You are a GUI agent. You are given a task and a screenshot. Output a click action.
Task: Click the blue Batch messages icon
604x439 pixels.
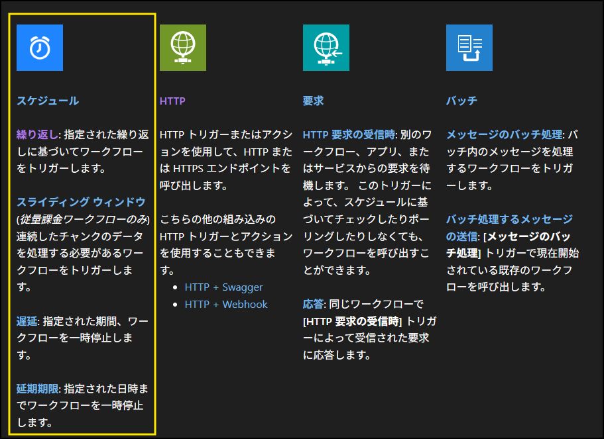click(469, 48)
